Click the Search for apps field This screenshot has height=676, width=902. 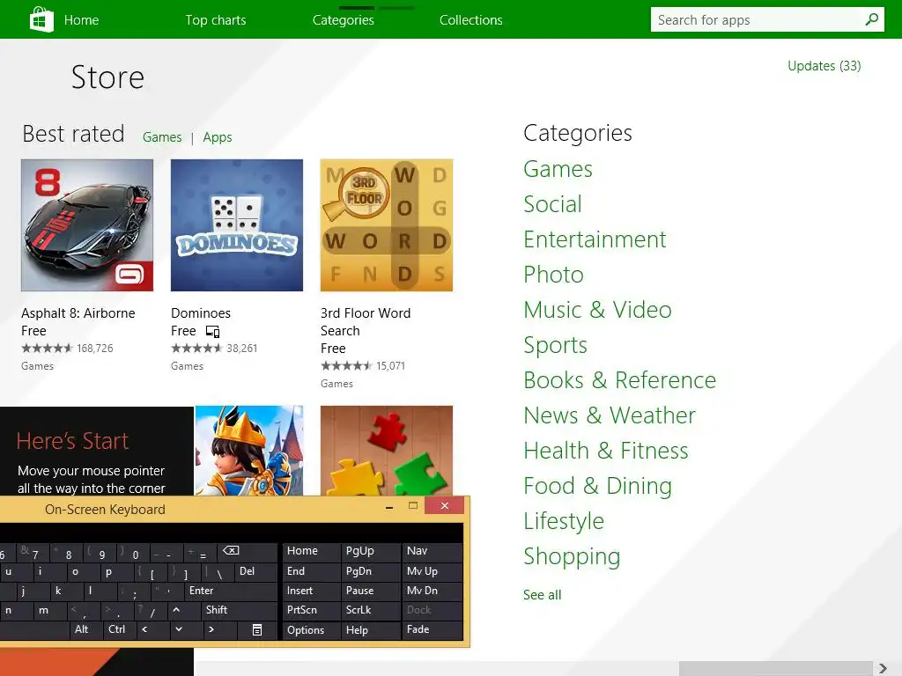(x=767, y=19)
